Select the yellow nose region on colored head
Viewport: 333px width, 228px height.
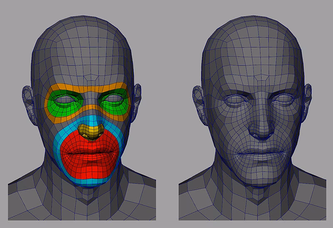(x=91, y=131)
